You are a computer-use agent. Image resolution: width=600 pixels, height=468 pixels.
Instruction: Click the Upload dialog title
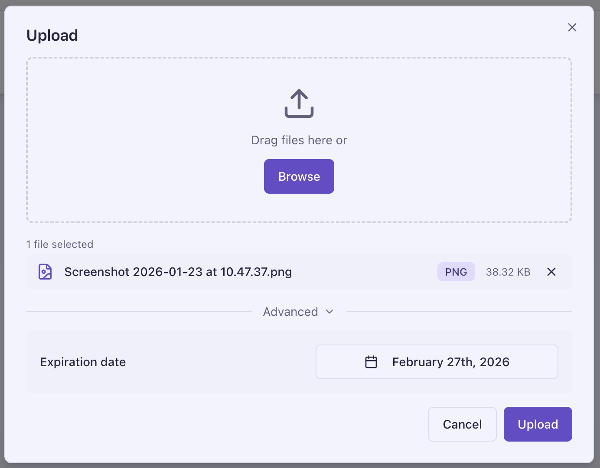click(52, 35)
